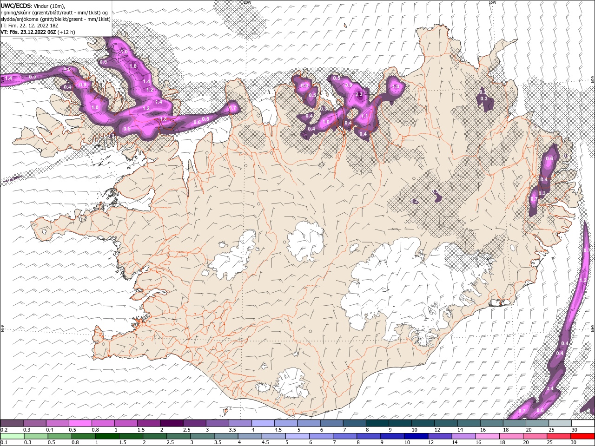Click the 1.1 precipitation value on the map

[364, 116]
